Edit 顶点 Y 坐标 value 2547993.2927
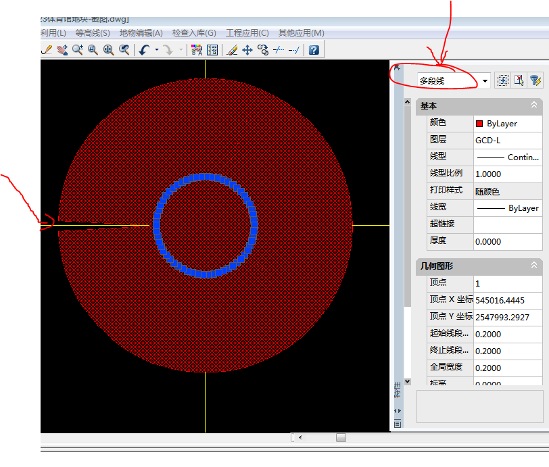 (x=508, y=317)
